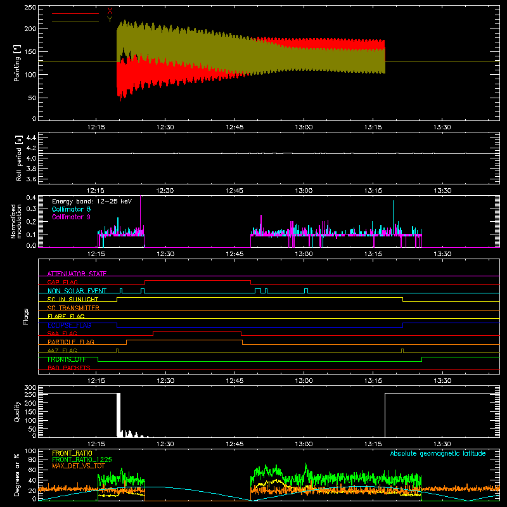The height and width of the screenshot is (507, 507).
Task: Click the 0.4 tick on modulation axis
Action: pyautogui.click(x=31, y=198)
